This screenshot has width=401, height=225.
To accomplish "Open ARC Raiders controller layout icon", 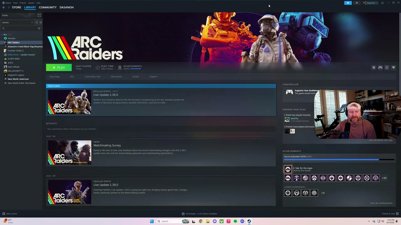I will (x=380, y=67).
